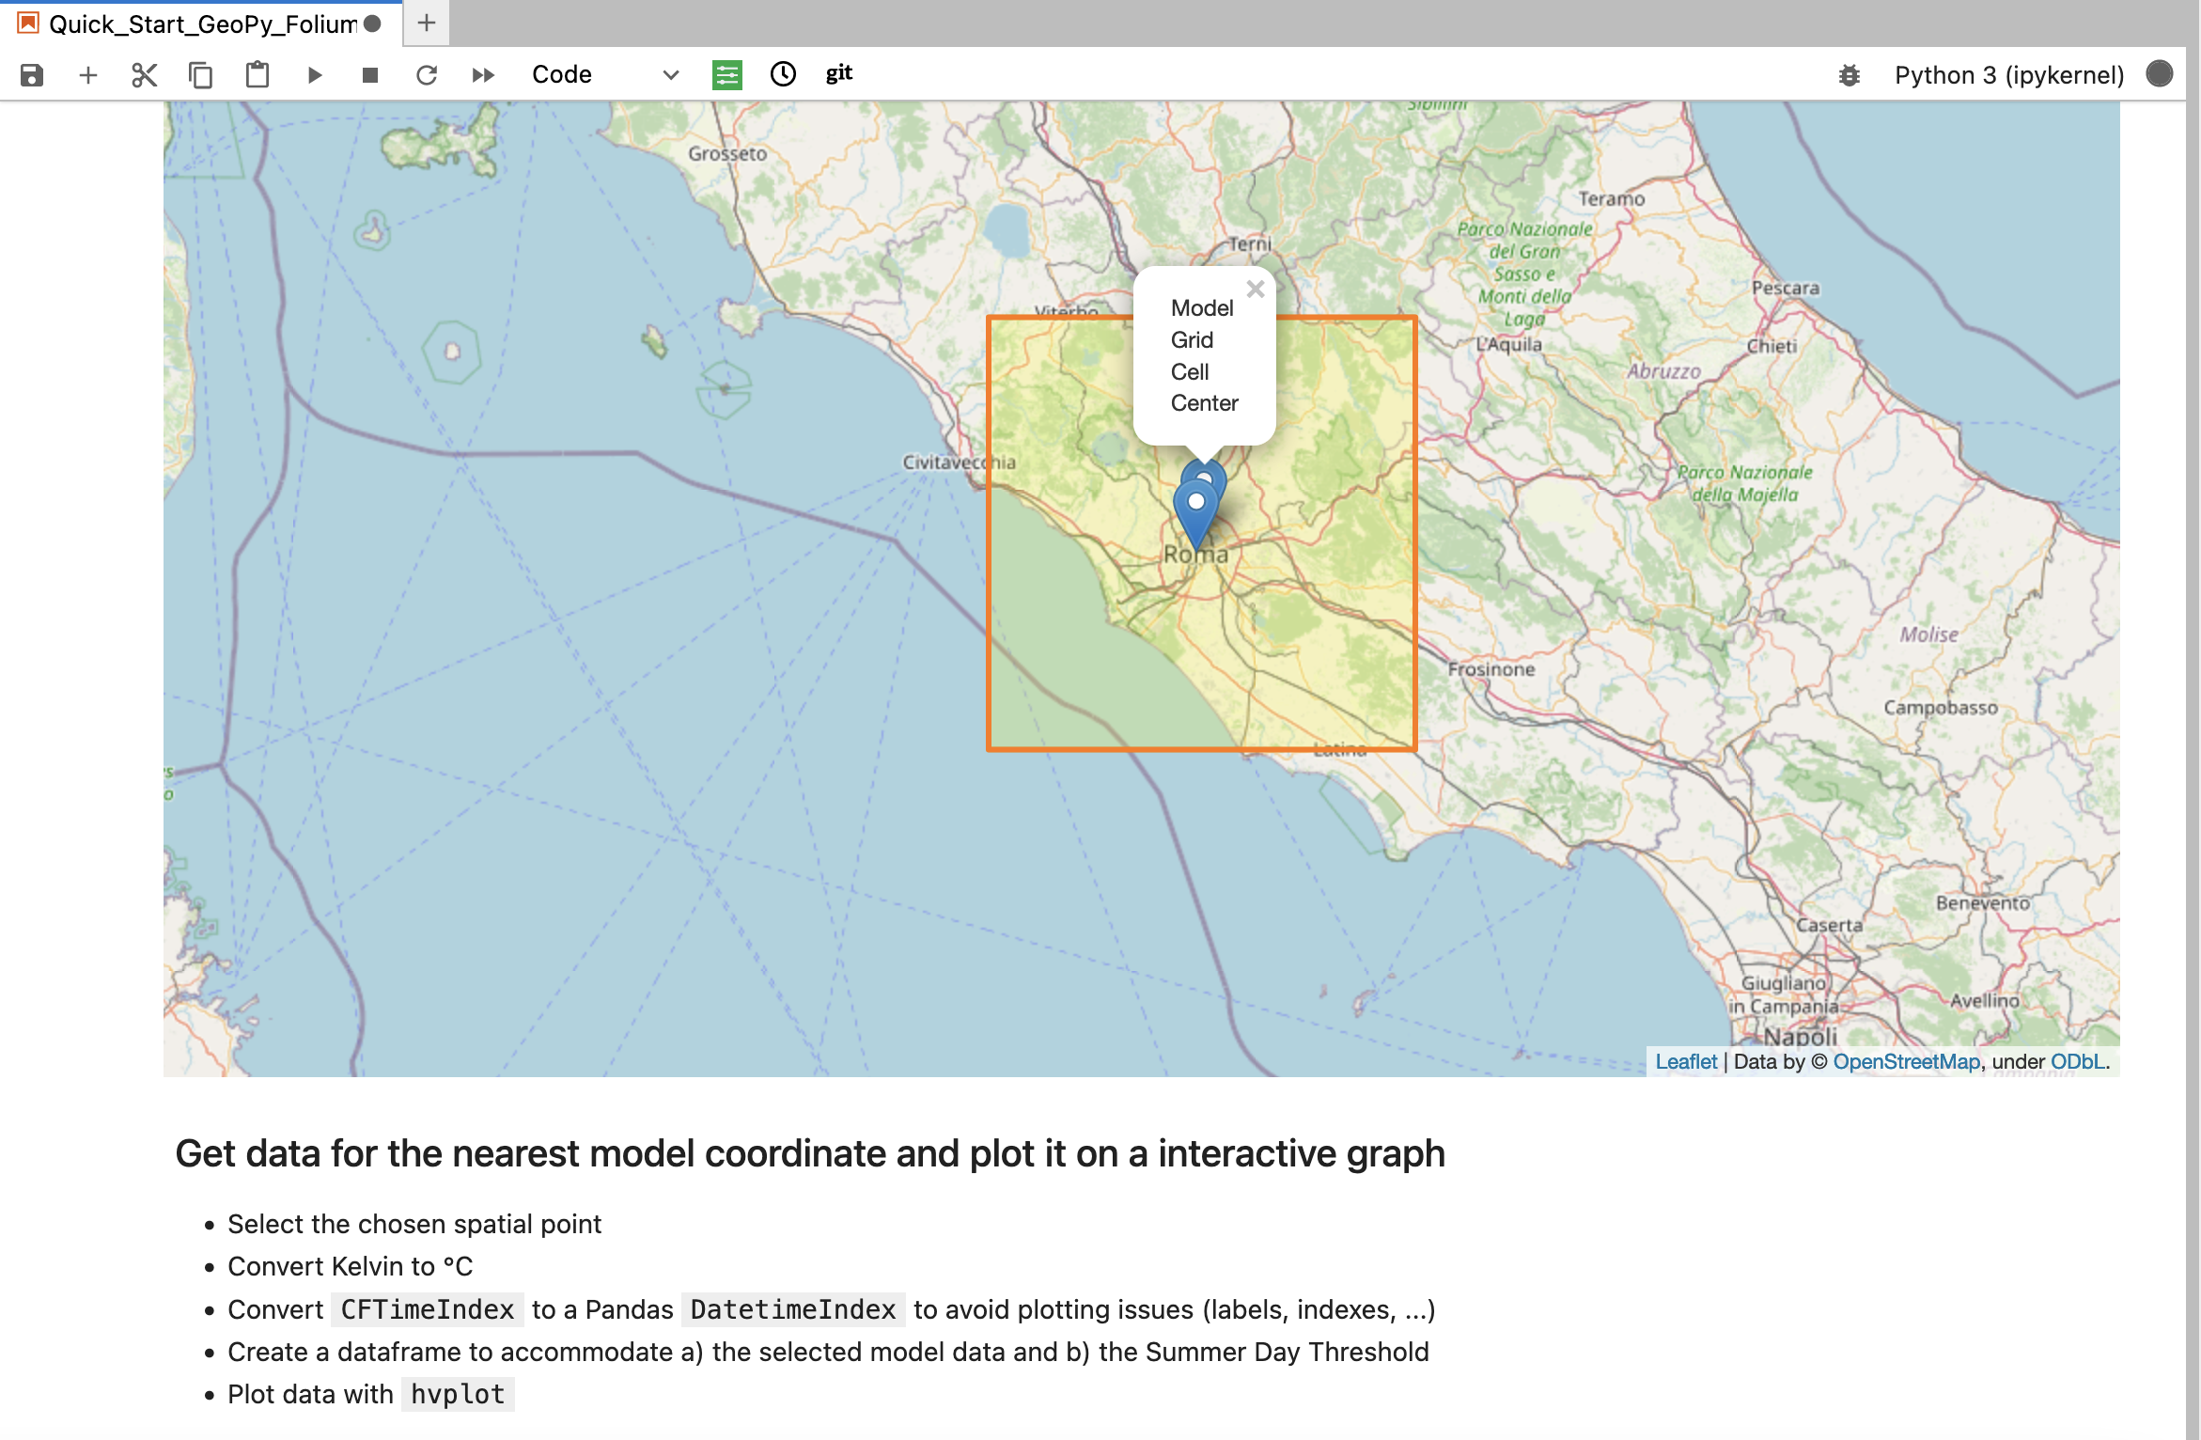Screen dimensions: 2201x1440
Task: Open the OpenStreetMap attribution link
Action: (1906, 1061)
